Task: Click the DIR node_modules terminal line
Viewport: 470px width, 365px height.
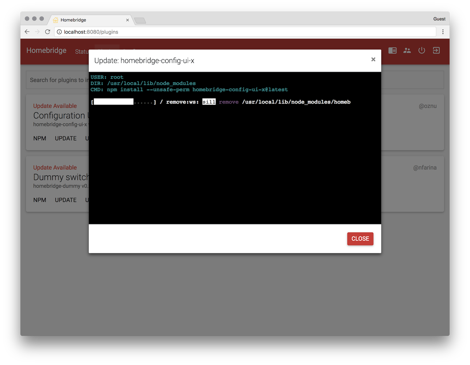Action: click(143, 83)
